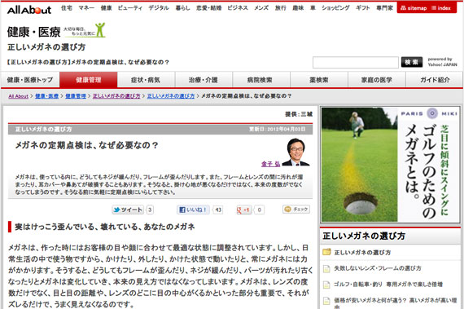Click the 提供：三城 sponsor text
The height and width of the screenshot is (309, 464).
299,114
